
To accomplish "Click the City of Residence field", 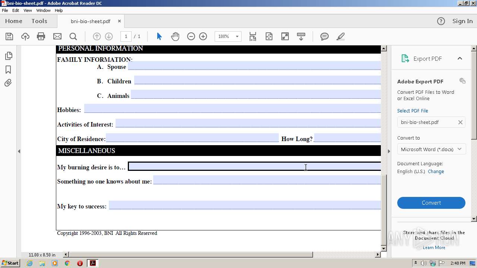I will pos(192,138).
